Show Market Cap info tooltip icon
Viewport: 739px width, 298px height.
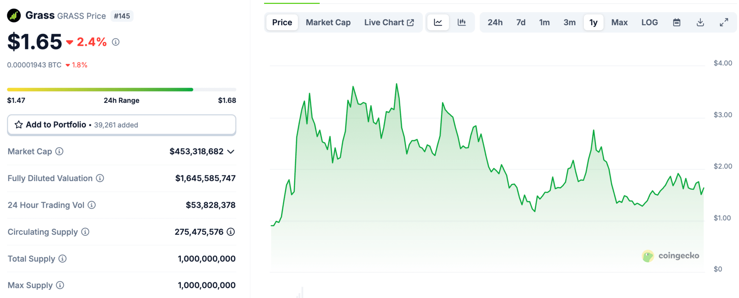(59, 151)
